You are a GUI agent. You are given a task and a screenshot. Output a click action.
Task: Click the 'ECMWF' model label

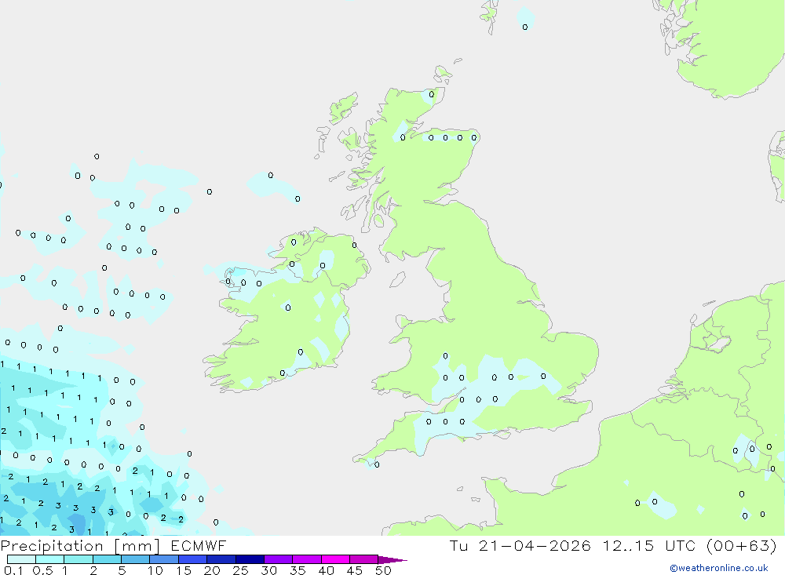point(199,546)
